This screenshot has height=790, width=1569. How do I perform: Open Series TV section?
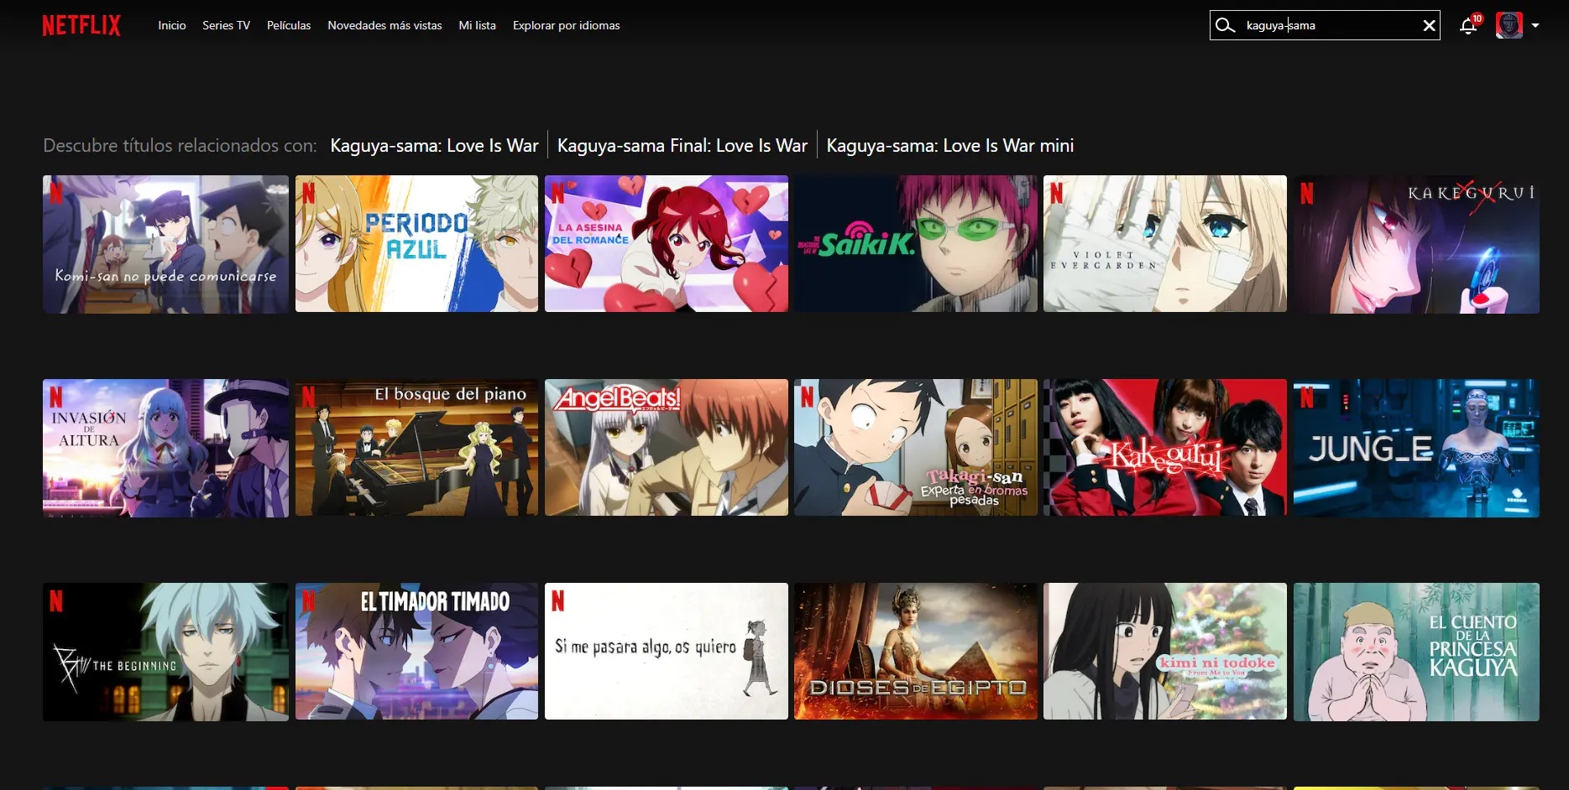click(x=226, y=25)
